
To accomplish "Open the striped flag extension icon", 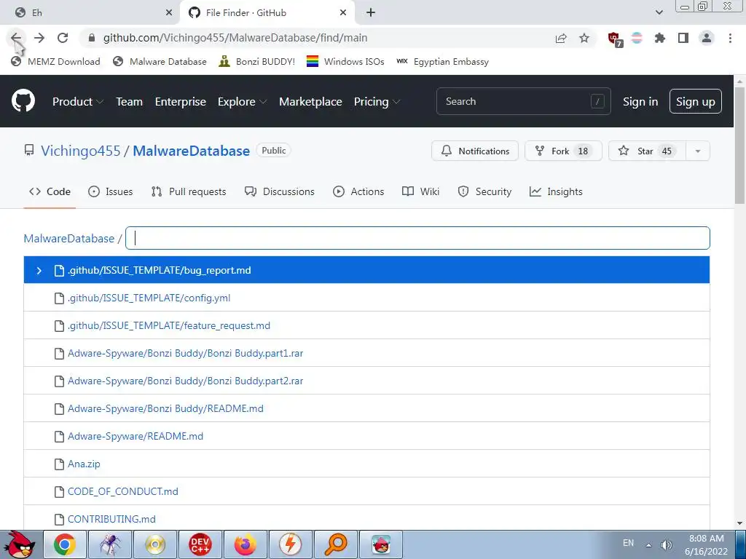I will coord(637,38).
